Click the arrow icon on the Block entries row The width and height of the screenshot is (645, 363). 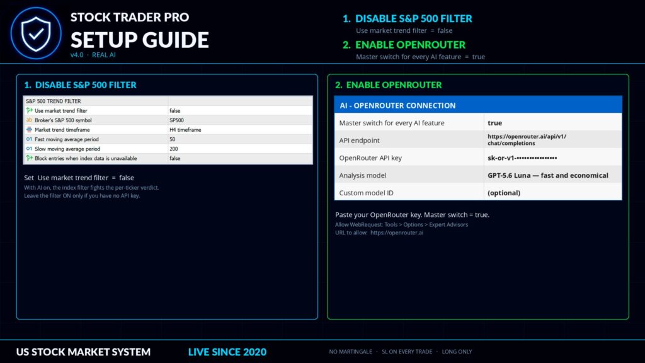pos(29,158)
